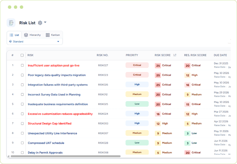
Task: Click the residual score 20 badge for RISK008
Action: pos(188,152)
